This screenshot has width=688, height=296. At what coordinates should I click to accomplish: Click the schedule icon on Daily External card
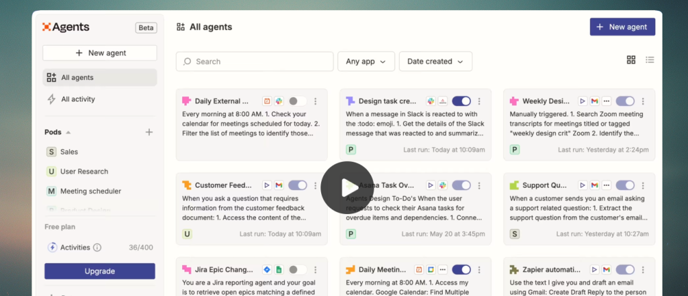[x=267, y=101]
